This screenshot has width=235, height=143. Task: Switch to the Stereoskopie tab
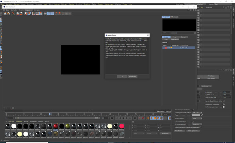175,39
